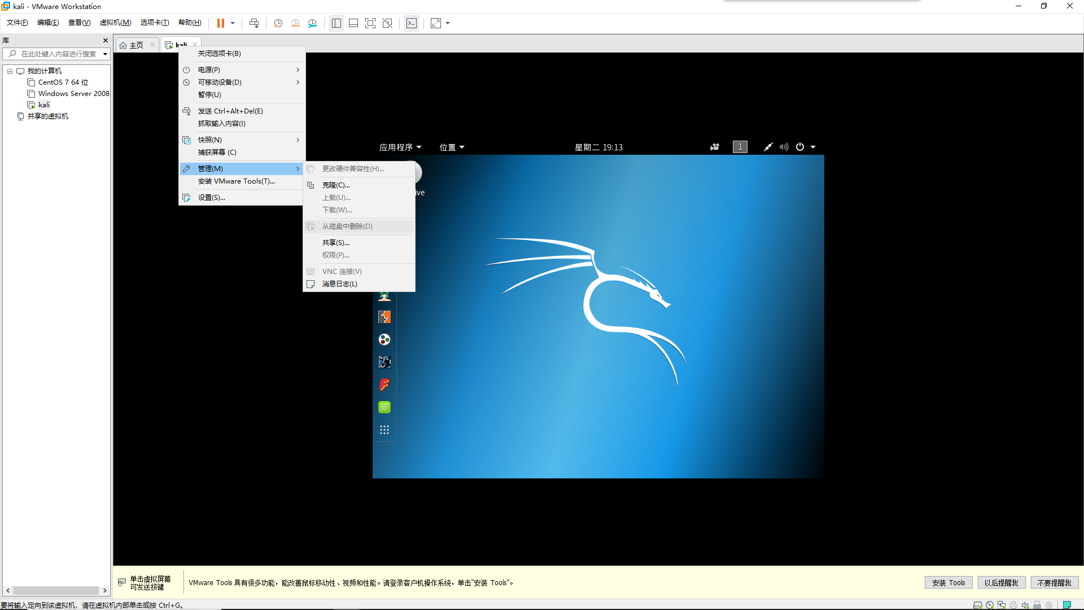Viewport: 1084px width, 610px height.
Task: Toggle the library sidebar view icon
Action: 336,23
